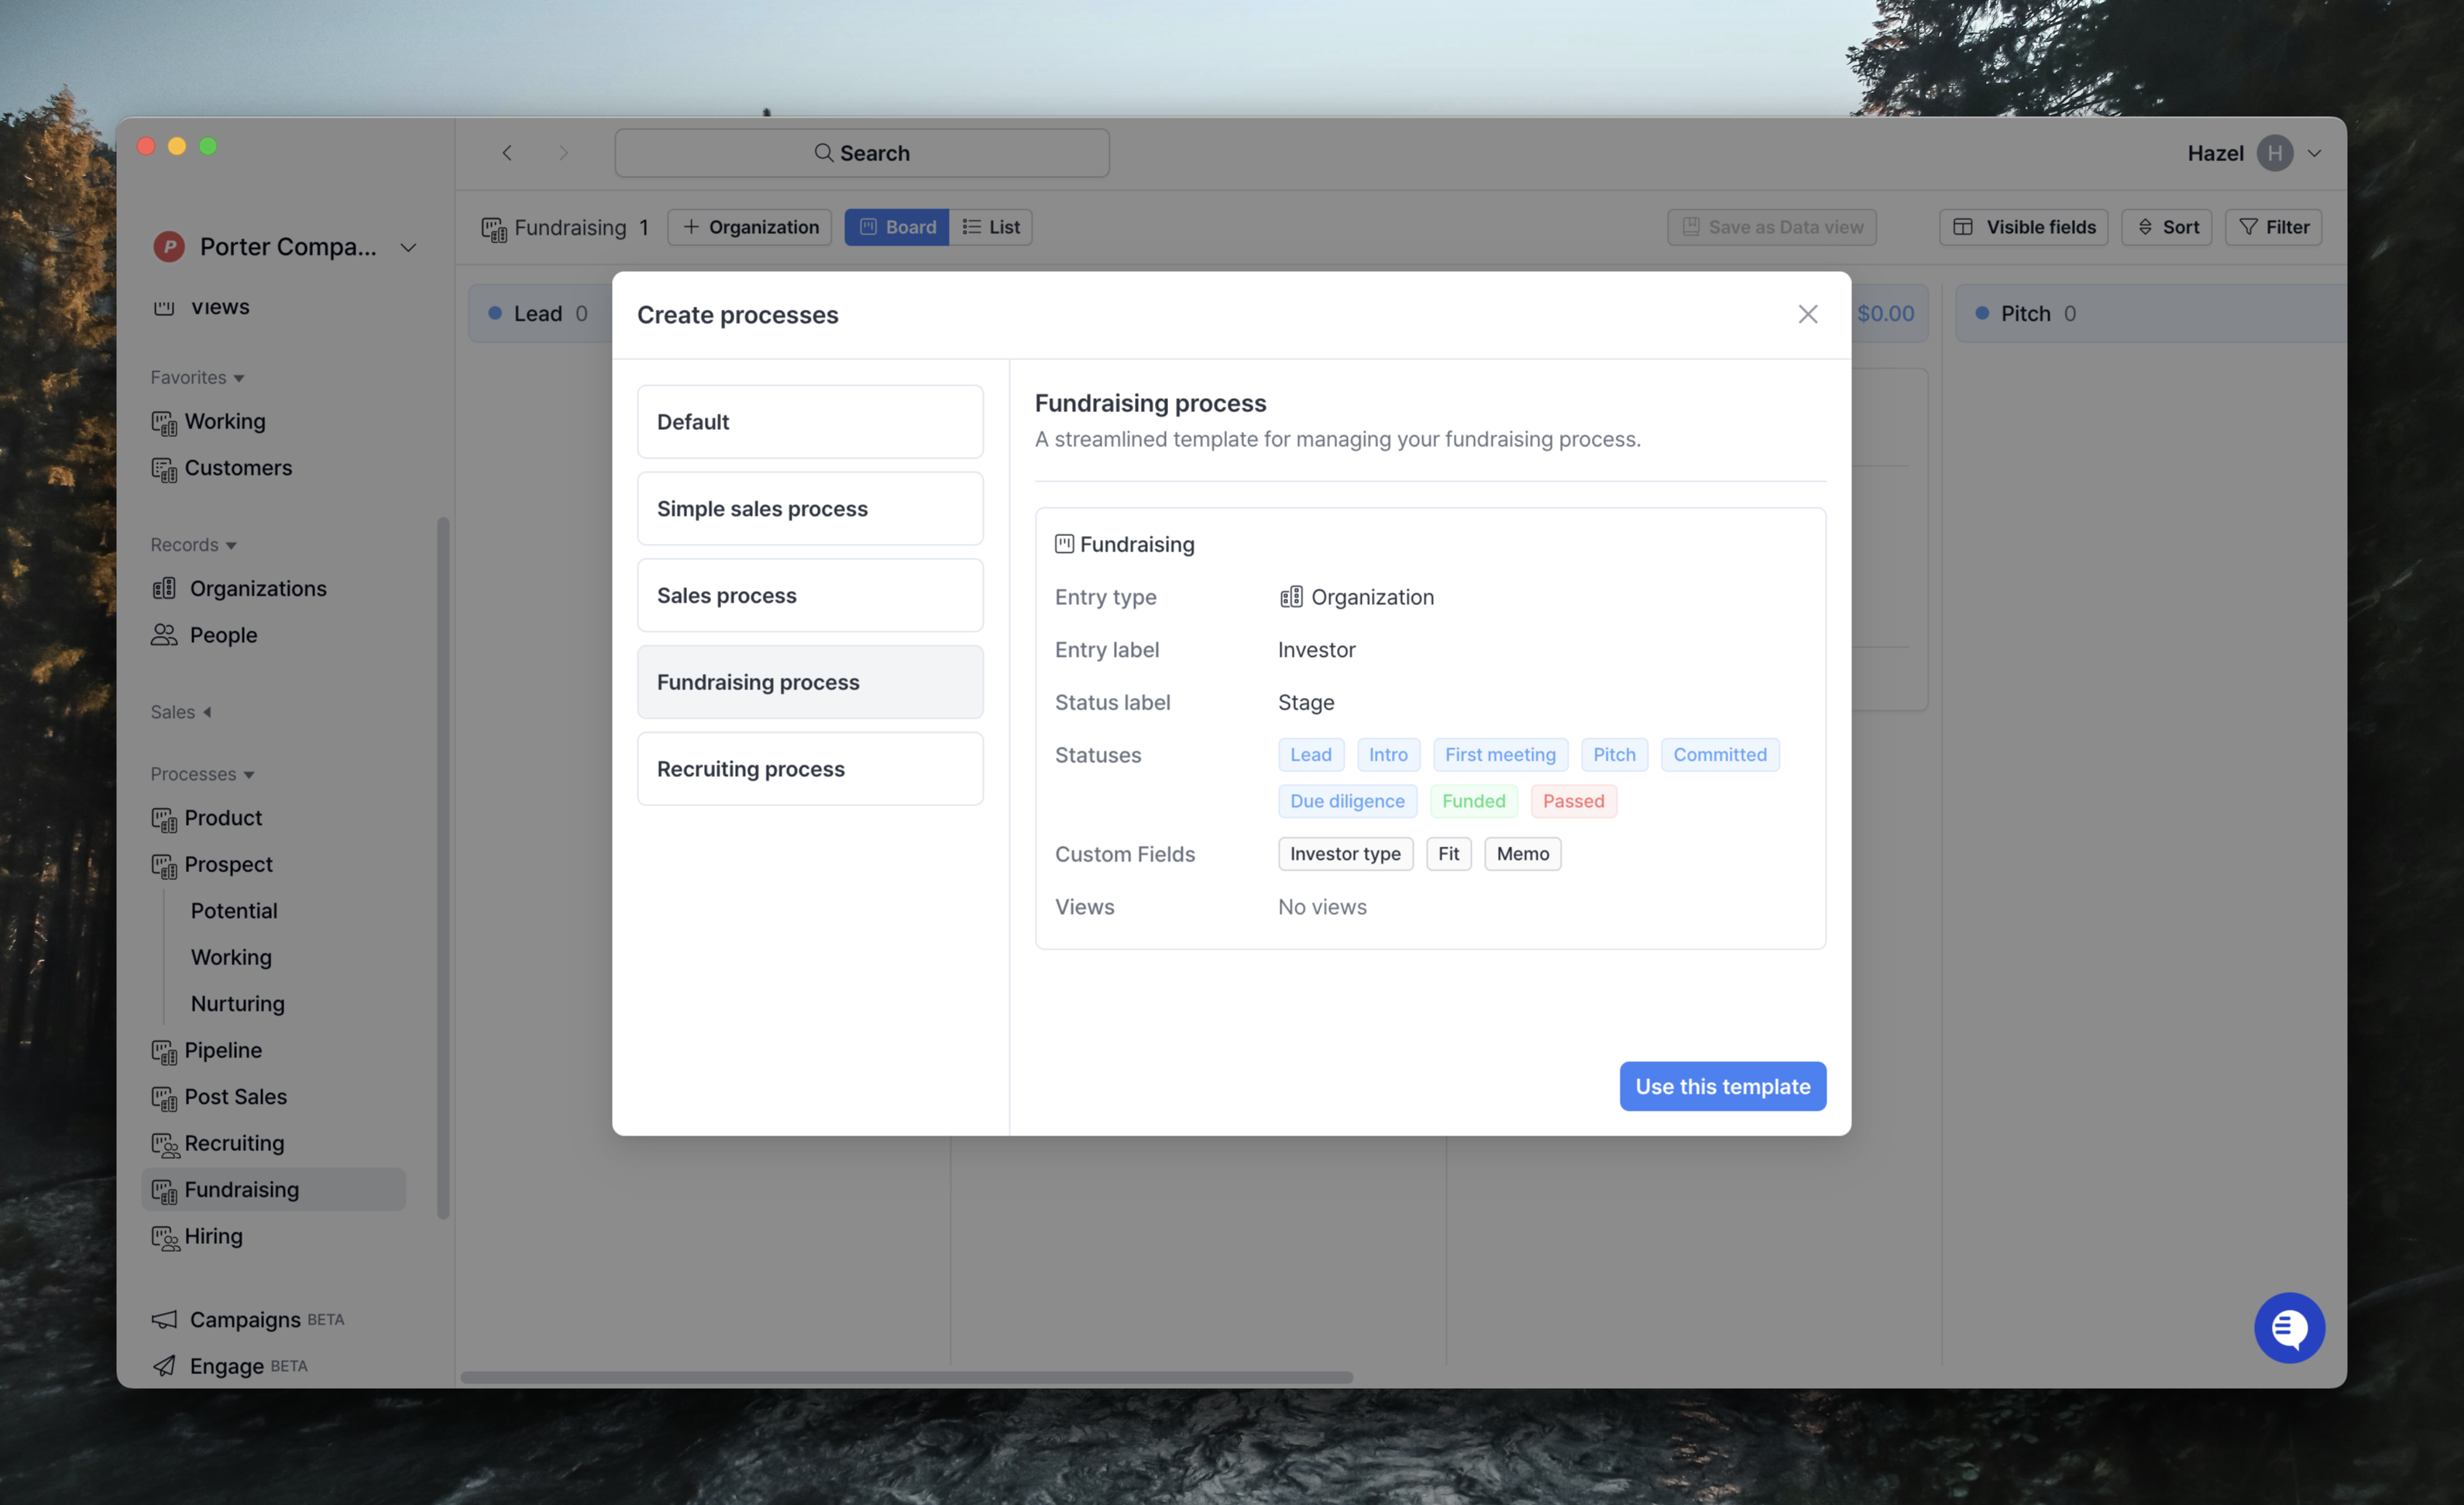Viewport: 2464px width, 1505px height.
Task: Click the Search input field
Action: 861,153
